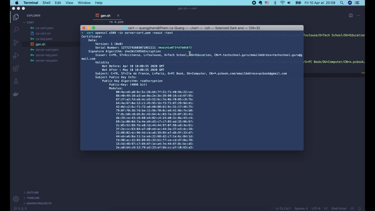Open the Explorer view in activity bar
Image resolution: width=375 pixels, height=211 pixels.
(16, 17)
